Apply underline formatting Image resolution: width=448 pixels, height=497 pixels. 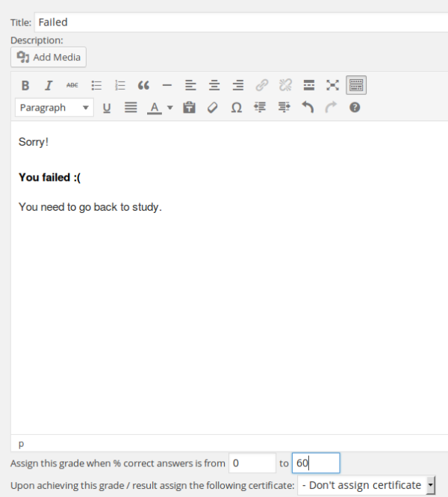click(x=107, y=108)
